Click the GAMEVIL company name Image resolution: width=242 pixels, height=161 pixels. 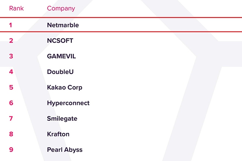point(62,56)
